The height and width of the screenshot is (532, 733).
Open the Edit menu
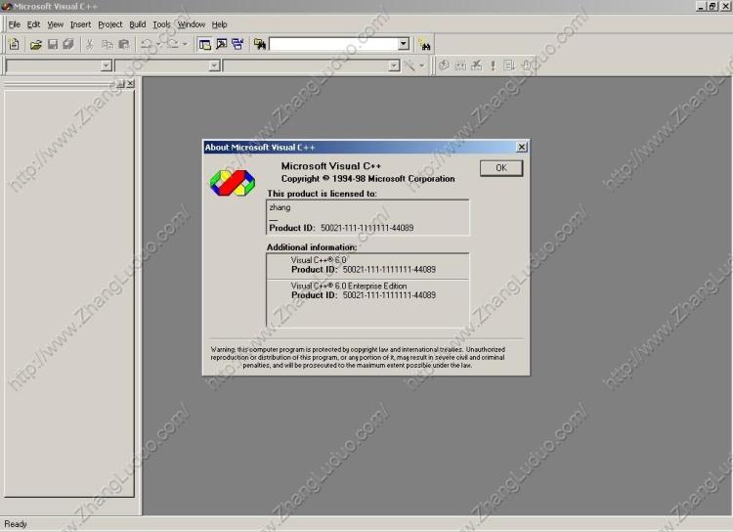click(33, 24)
